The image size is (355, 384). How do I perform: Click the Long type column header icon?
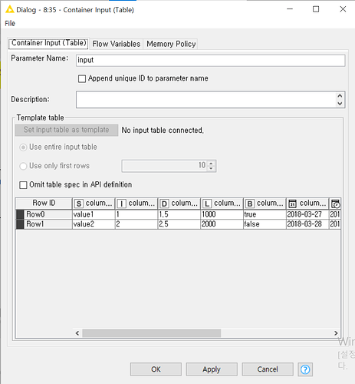tap(207, 204)
